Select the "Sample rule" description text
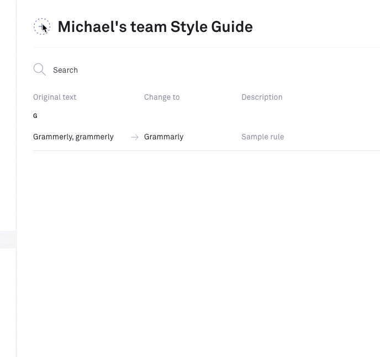 point(262,137)
